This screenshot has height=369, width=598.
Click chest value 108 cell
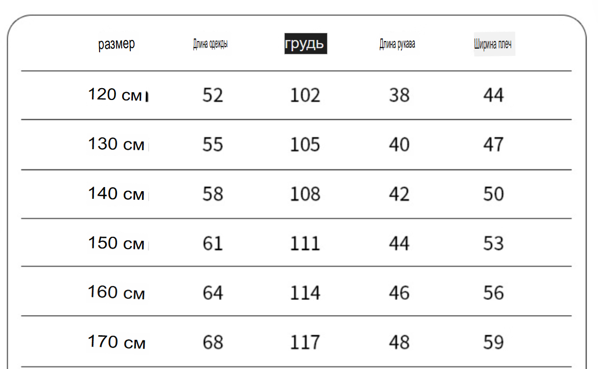(x=305, y=194)
